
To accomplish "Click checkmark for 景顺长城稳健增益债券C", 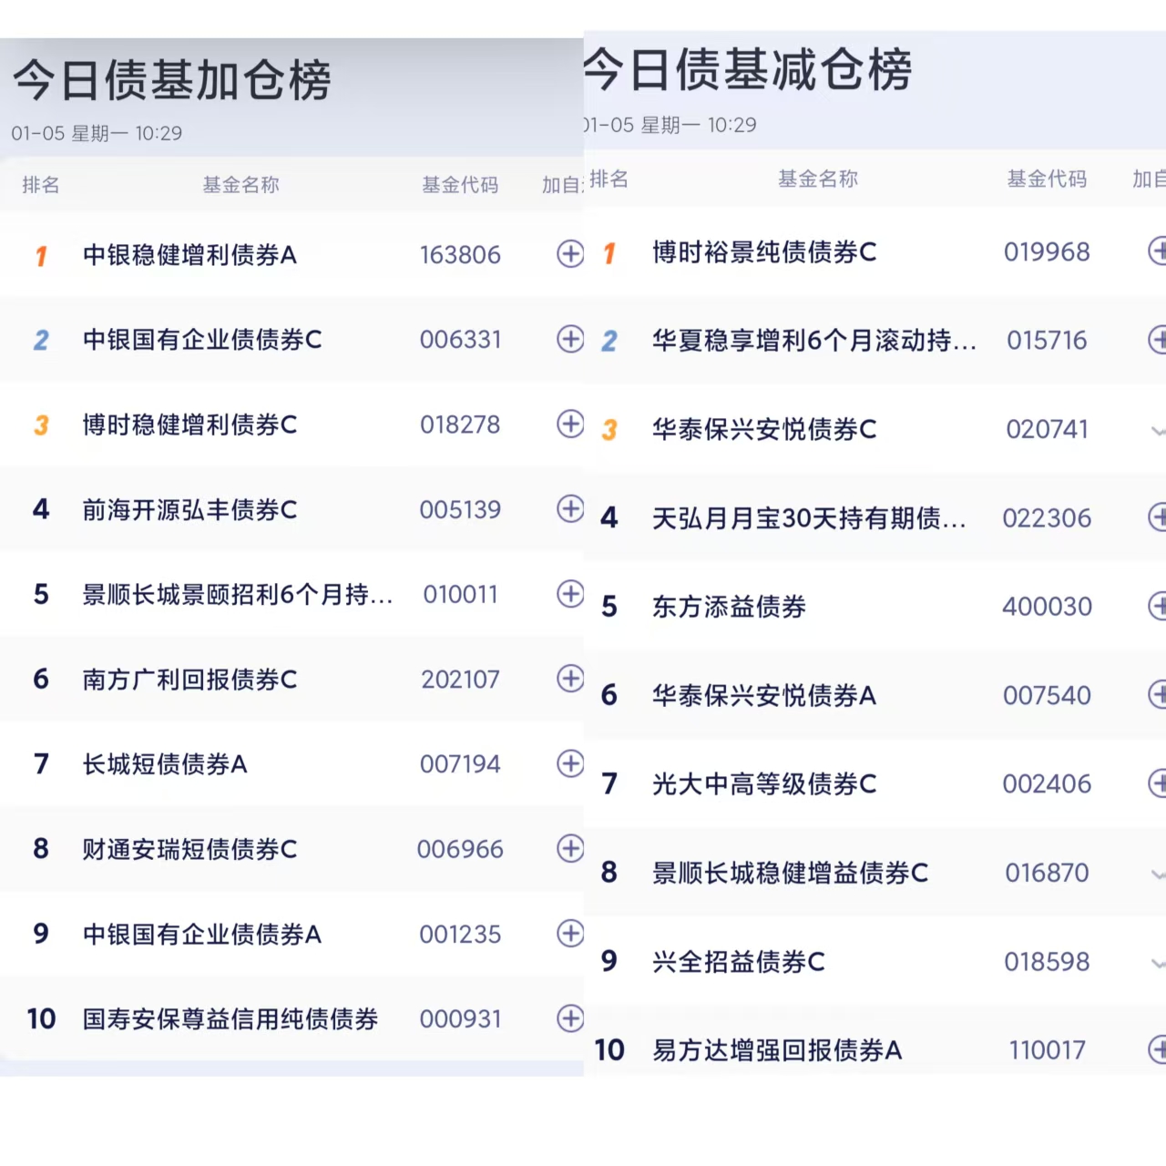I will point(1158,874).
